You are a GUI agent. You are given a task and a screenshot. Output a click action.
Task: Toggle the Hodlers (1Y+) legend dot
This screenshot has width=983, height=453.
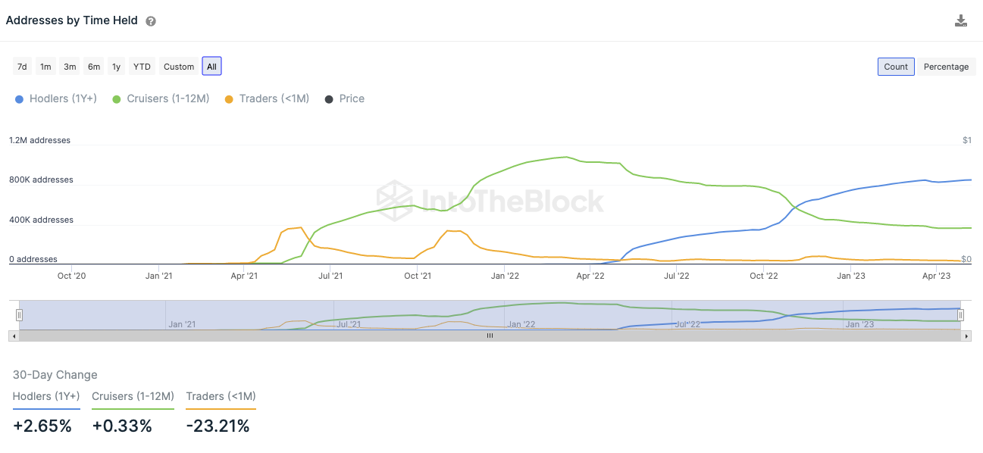[x=19, y=99]
